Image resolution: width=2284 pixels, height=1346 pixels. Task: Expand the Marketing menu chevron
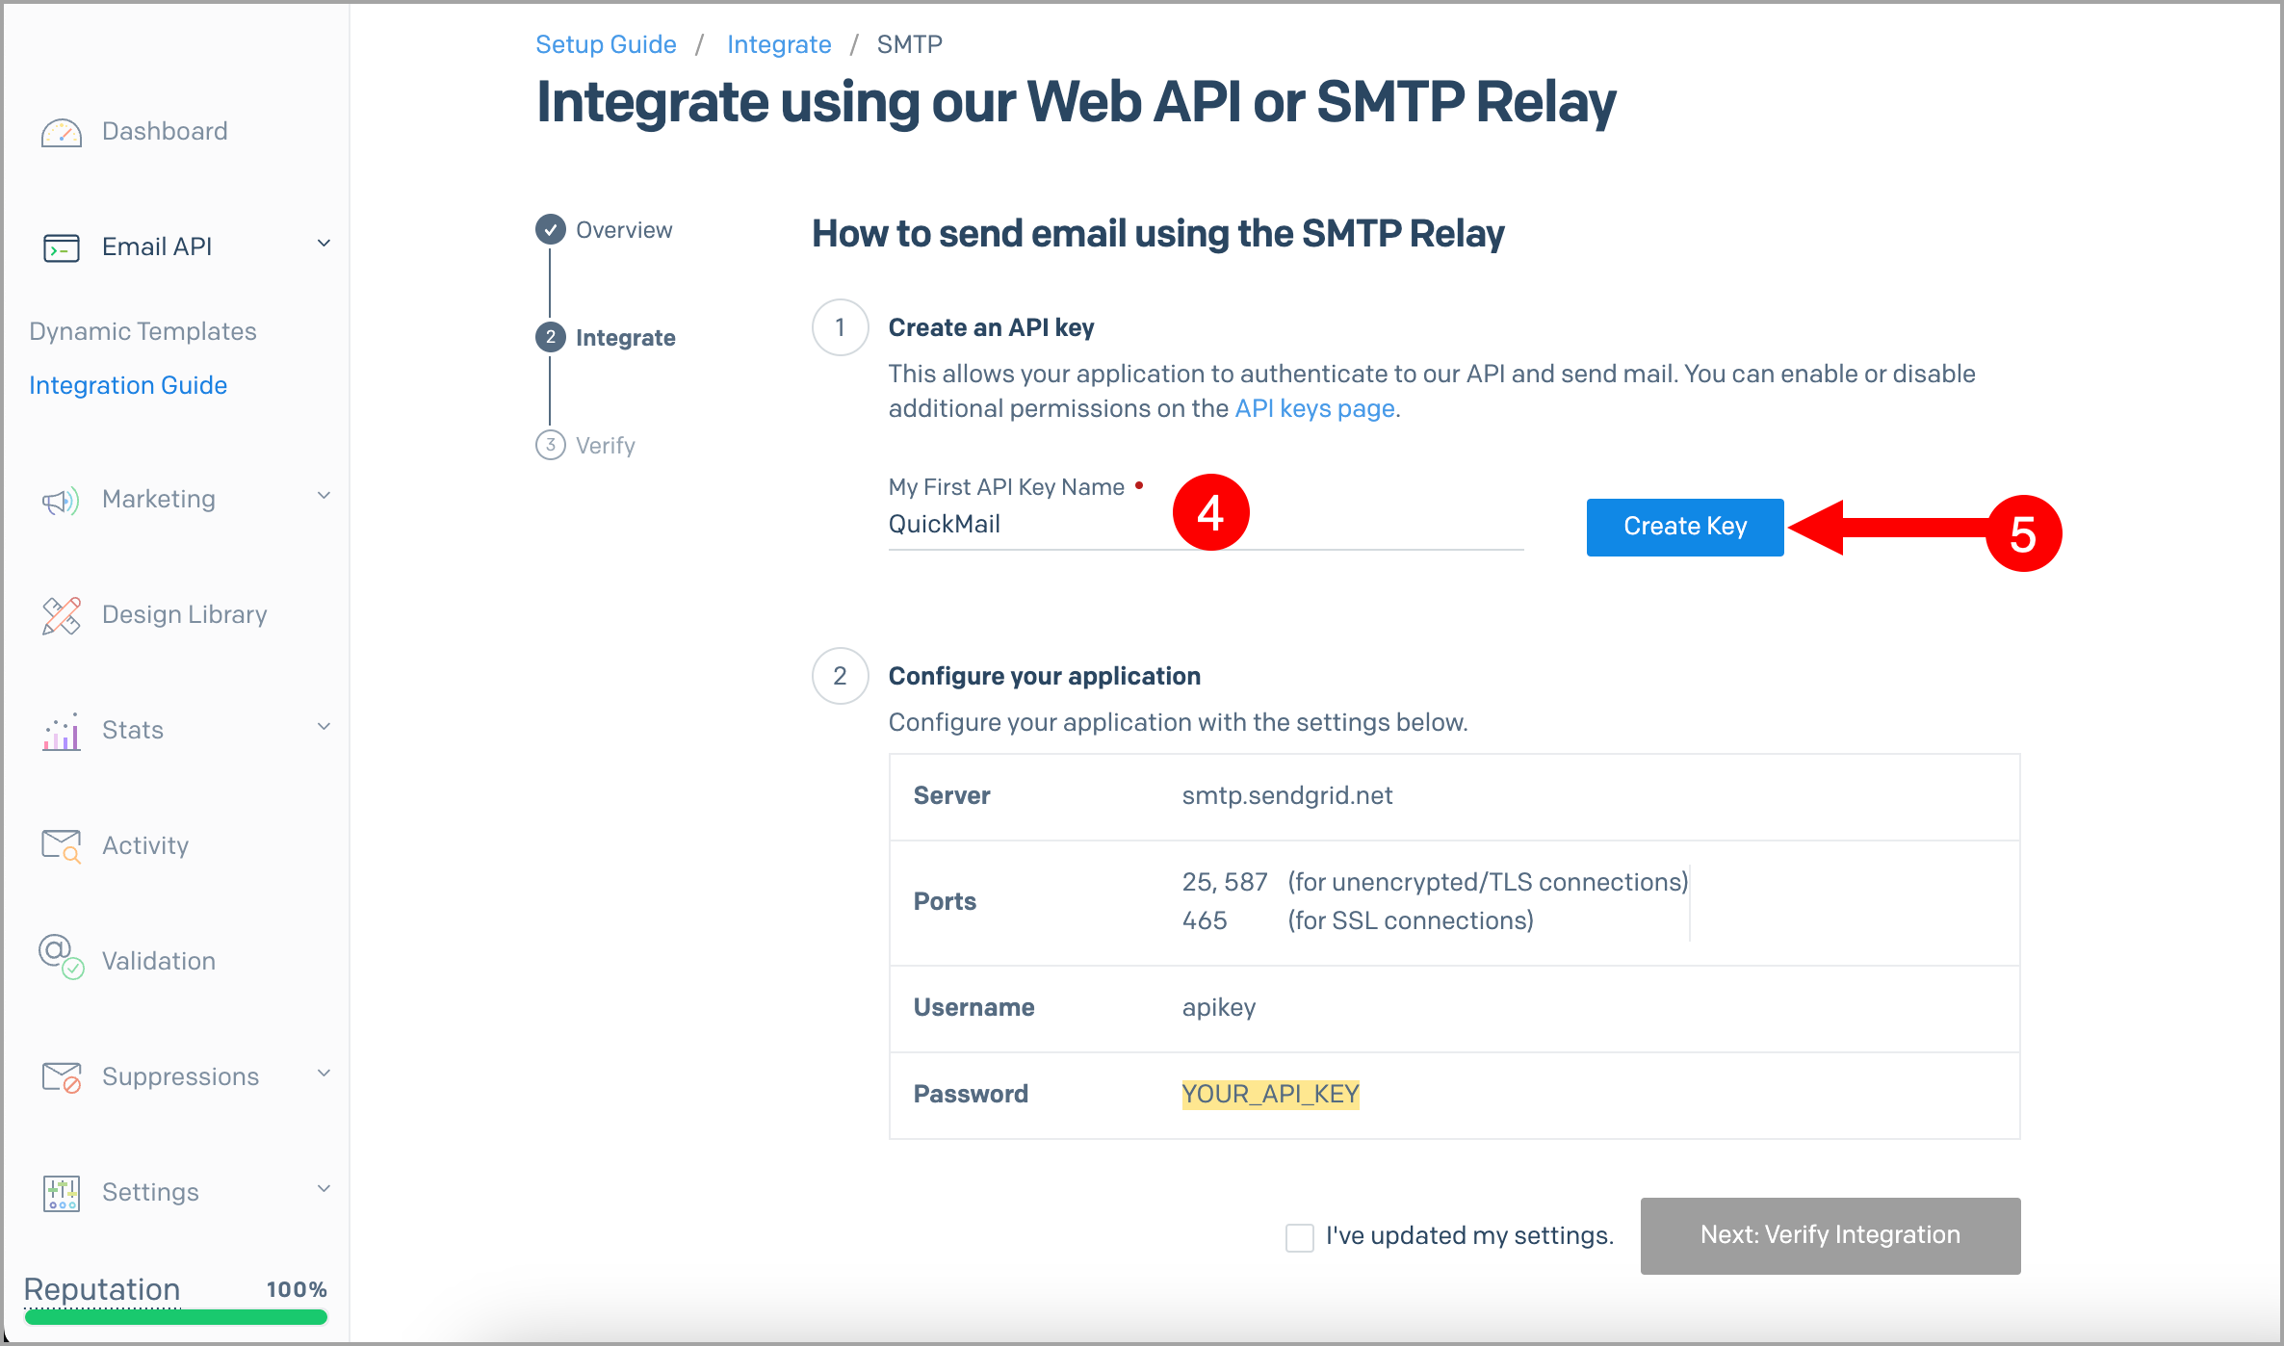coord(324,496)
